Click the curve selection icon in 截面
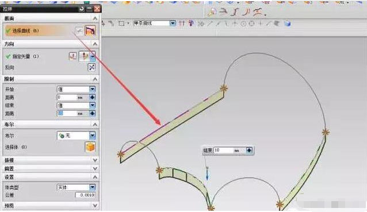This screenshot has height=212, width=367. 90,30
